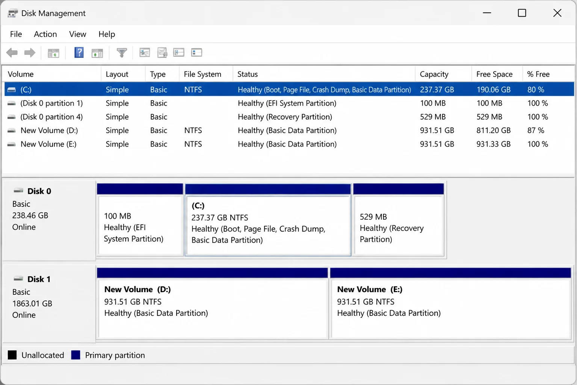Sort by the File System column header
The width and height of the screenshot is (577, 385).
pyautogui.click(x=206, y=74)
